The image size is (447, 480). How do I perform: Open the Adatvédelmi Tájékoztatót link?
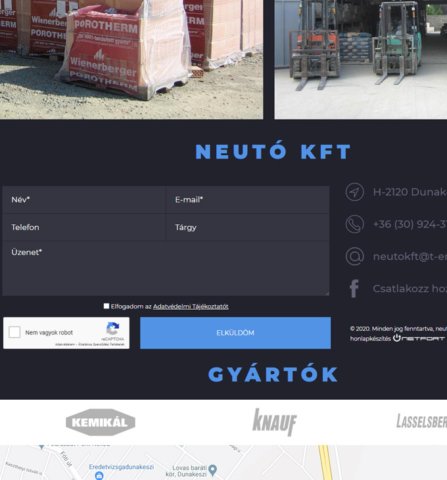tap(191, 306)
